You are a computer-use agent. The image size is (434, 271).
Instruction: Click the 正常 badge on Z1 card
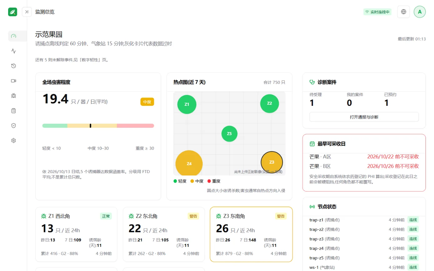pyautogui.click(x=106, y=216)
